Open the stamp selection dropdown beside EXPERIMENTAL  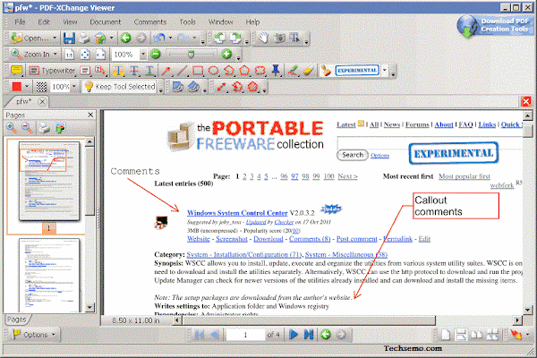[x=385, y=71]
